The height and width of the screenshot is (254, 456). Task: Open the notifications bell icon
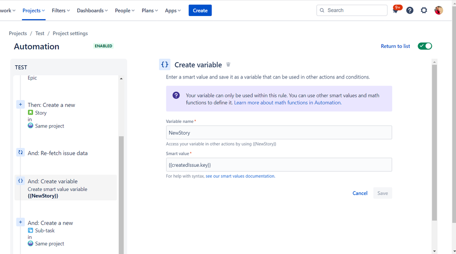[396, 11]
